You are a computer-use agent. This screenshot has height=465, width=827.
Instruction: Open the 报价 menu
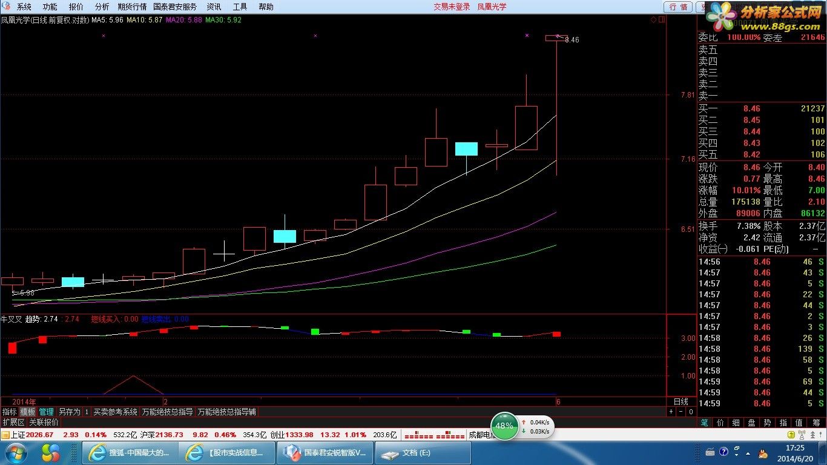(76, 7)
